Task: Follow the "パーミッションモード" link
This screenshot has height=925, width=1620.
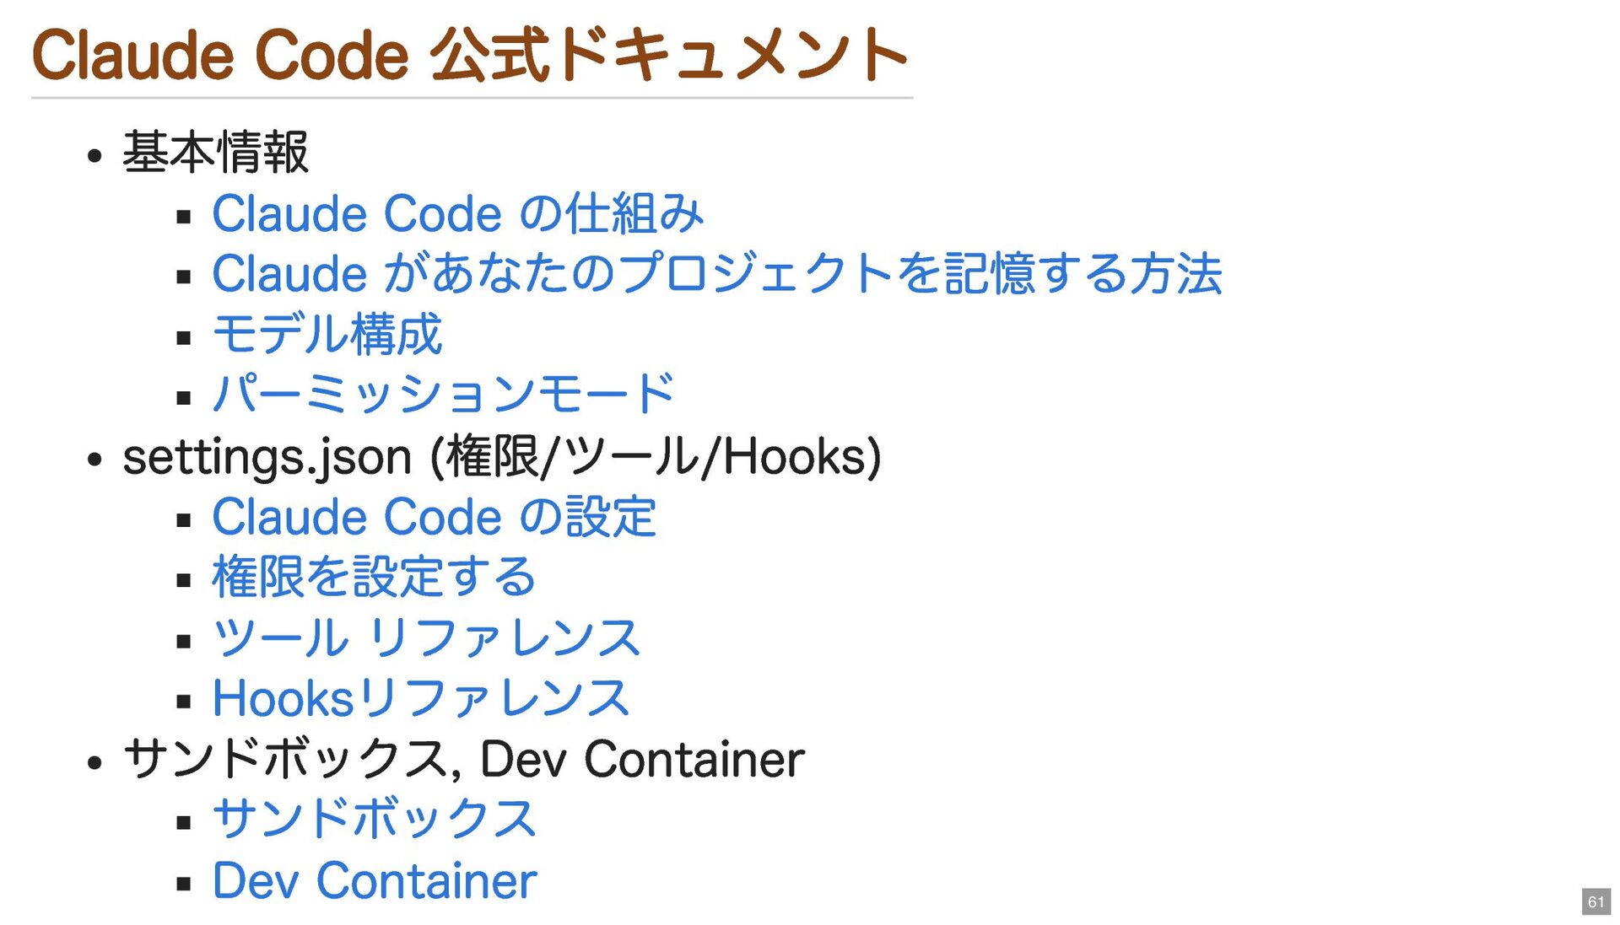Action: coord(443,395)
